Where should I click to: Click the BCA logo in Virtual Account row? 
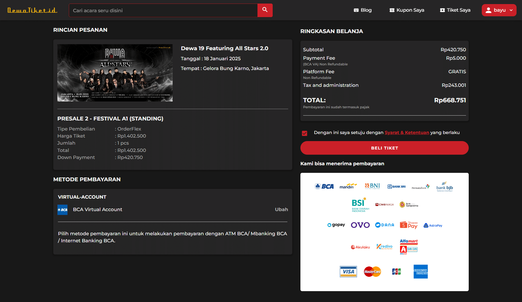(x=63, y=210)
